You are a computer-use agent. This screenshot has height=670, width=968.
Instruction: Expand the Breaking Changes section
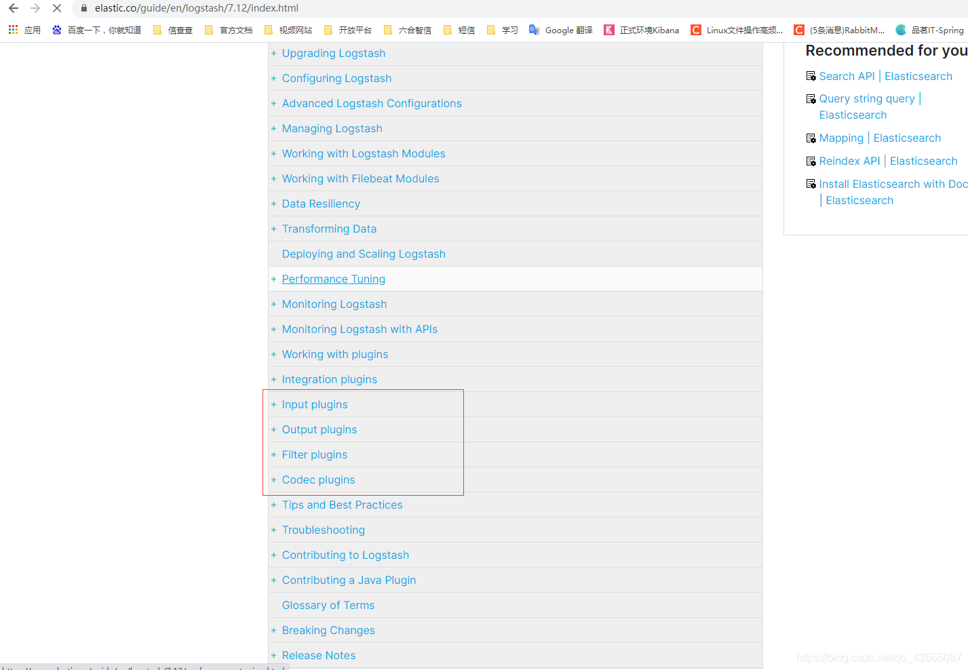(x=273, y=630)
